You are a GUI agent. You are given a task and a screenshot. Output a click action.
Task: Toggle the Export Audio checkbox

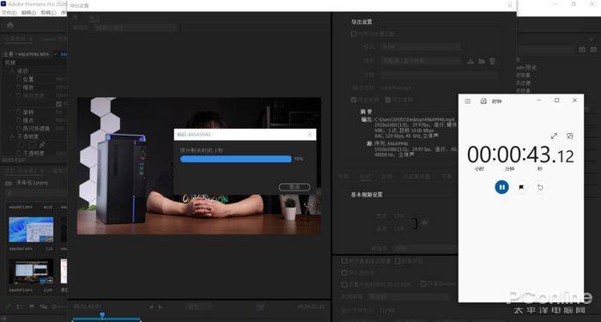coord(388,100)
